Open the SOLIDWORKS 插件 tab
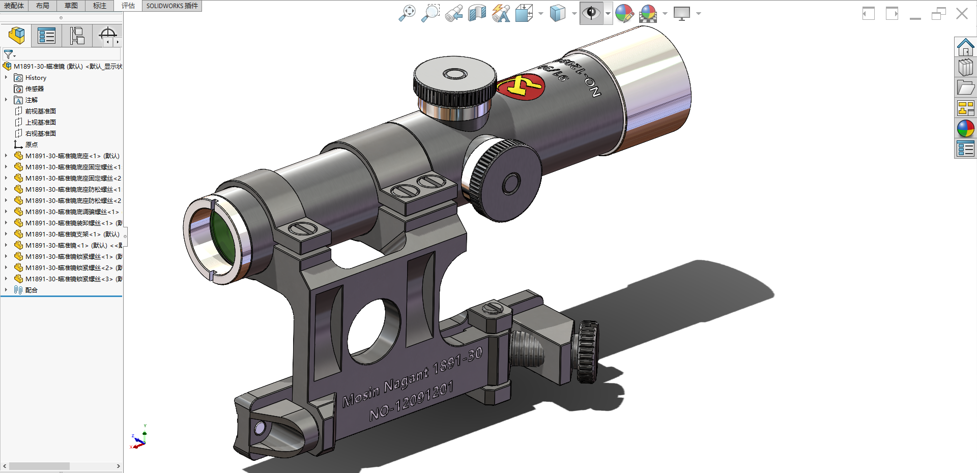Screen dimensions: 977x473 172,6
